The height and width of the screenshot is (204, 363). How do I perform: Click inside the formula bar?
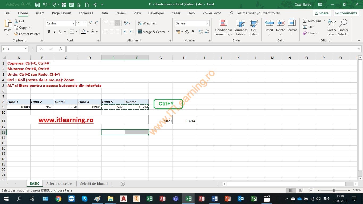212,49
